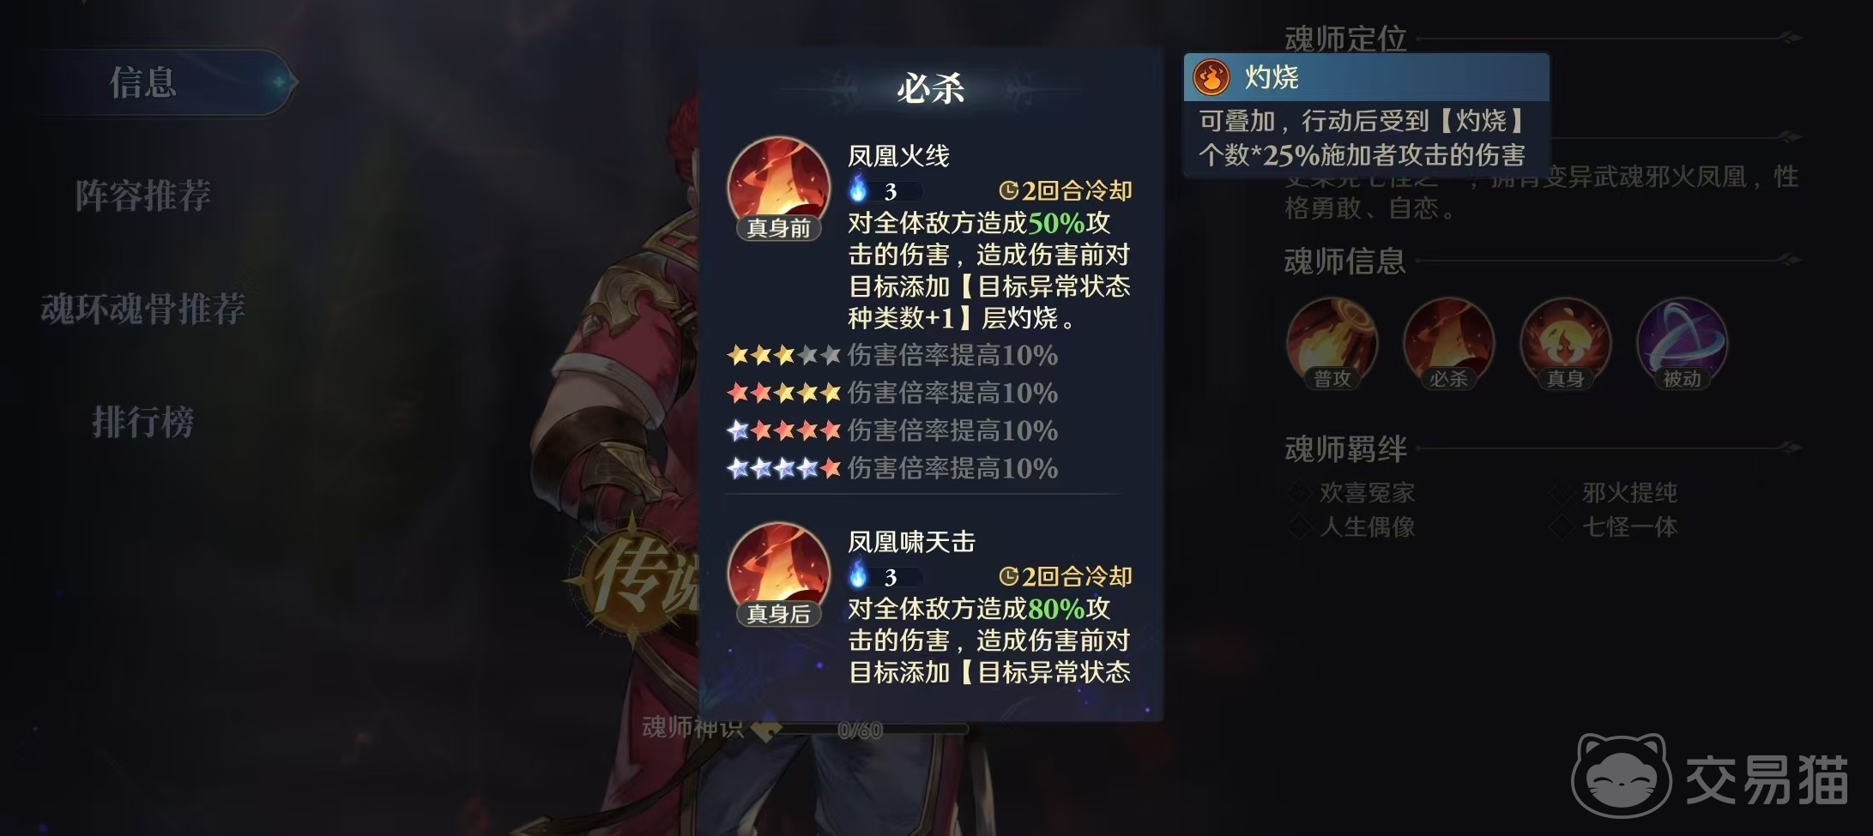Open the 阵容推荐 tab

pyautogui.click(x=142, y=195)
